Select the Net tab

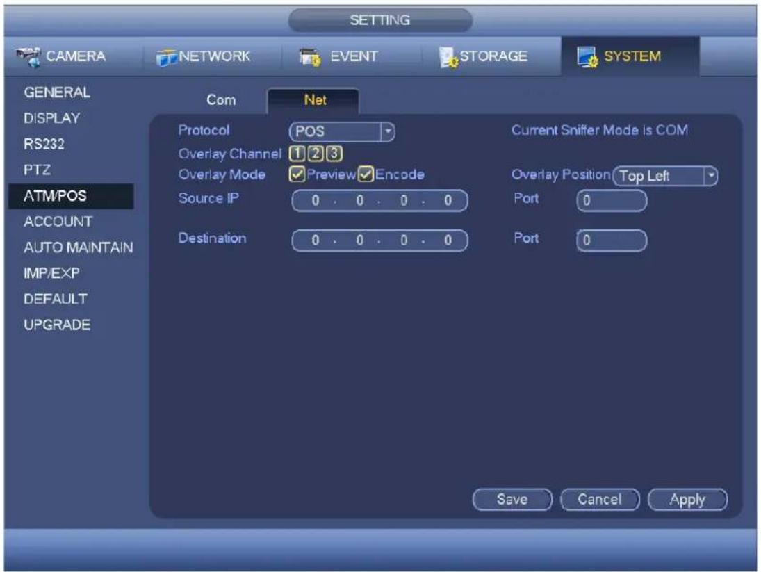coord(315,100)
